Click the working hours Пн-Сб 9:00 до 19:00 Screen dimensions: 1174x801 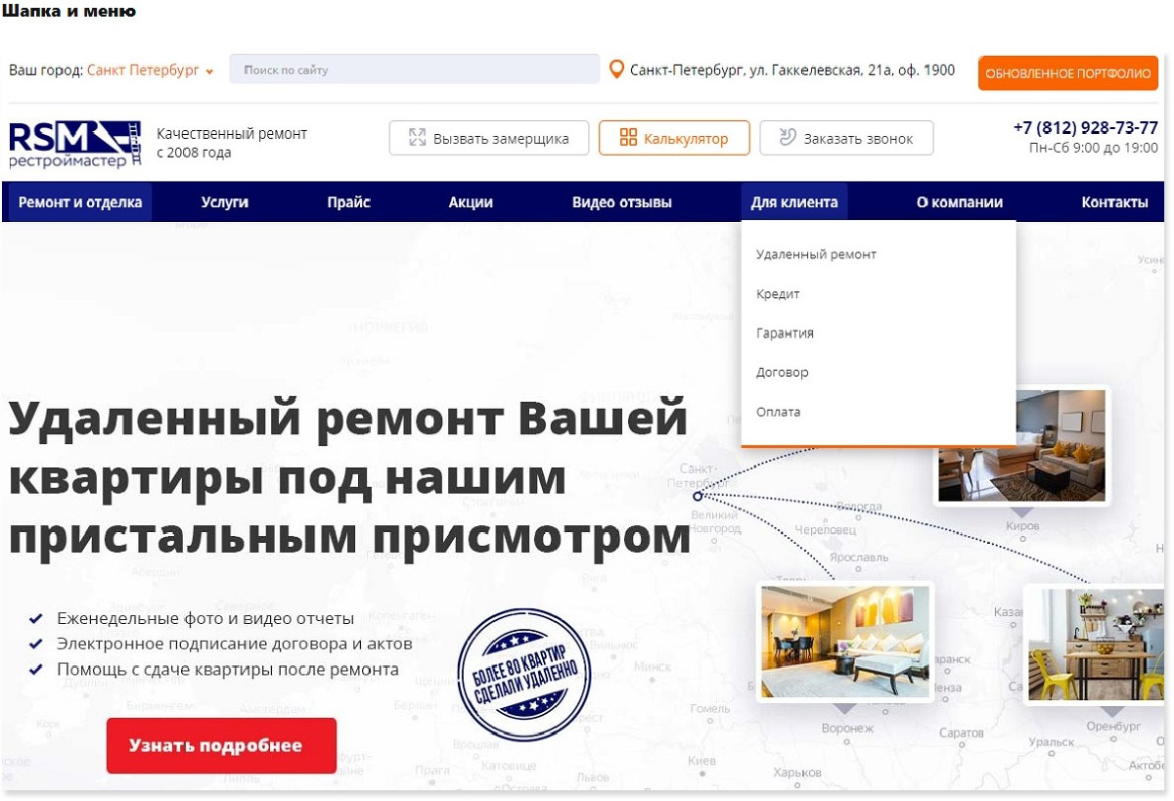[1094, 148]
